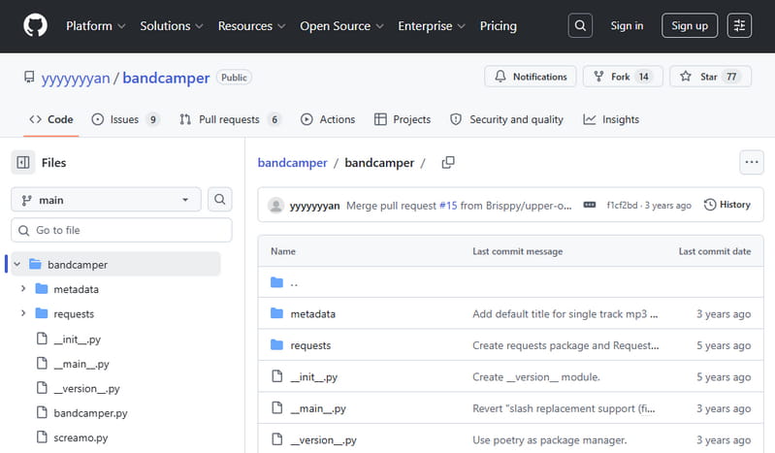The image size is (775, 453).
Task: Click sidebar __version__.py file icon
Action: coord(42,387)
